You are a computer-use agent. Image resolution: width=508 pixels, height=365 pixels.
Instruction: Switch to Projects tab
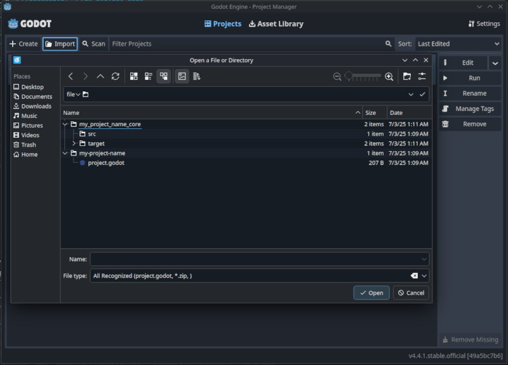click(223, 23)
